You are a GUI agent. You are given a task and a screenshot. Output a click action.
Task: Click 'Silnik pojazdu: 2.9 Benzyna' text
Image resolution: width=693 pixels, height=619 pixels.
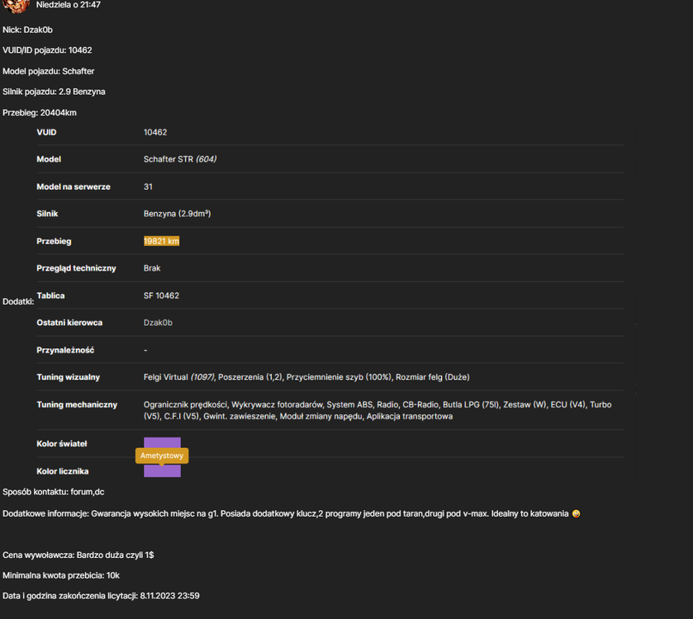click(54, 92)
